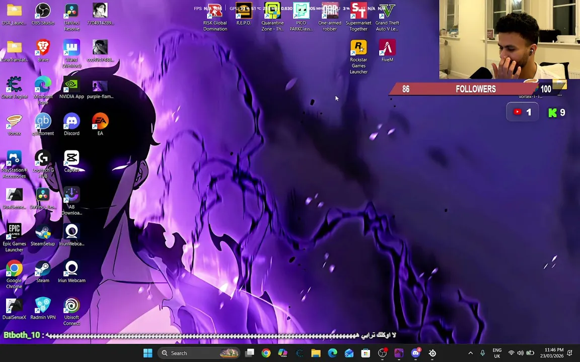Image resolution: width=580 pixels, height=362 pixels.
Task: Launch the Steam desktop shortcut
Action: click(43, 273)
